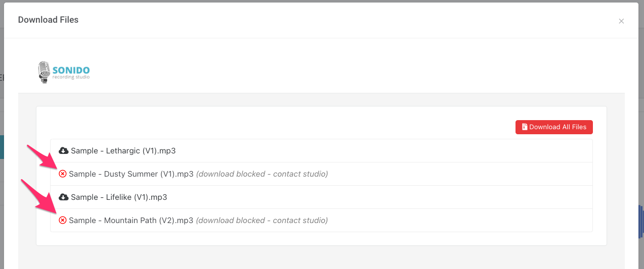
Task: Download Sample - Lifelike (V1).mp3 file name
Action: point(119,197)
